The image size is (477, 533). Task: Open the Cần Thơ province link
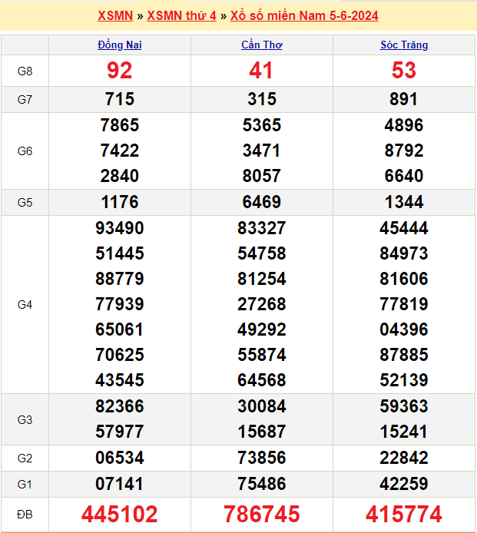(x=262, y=45)
